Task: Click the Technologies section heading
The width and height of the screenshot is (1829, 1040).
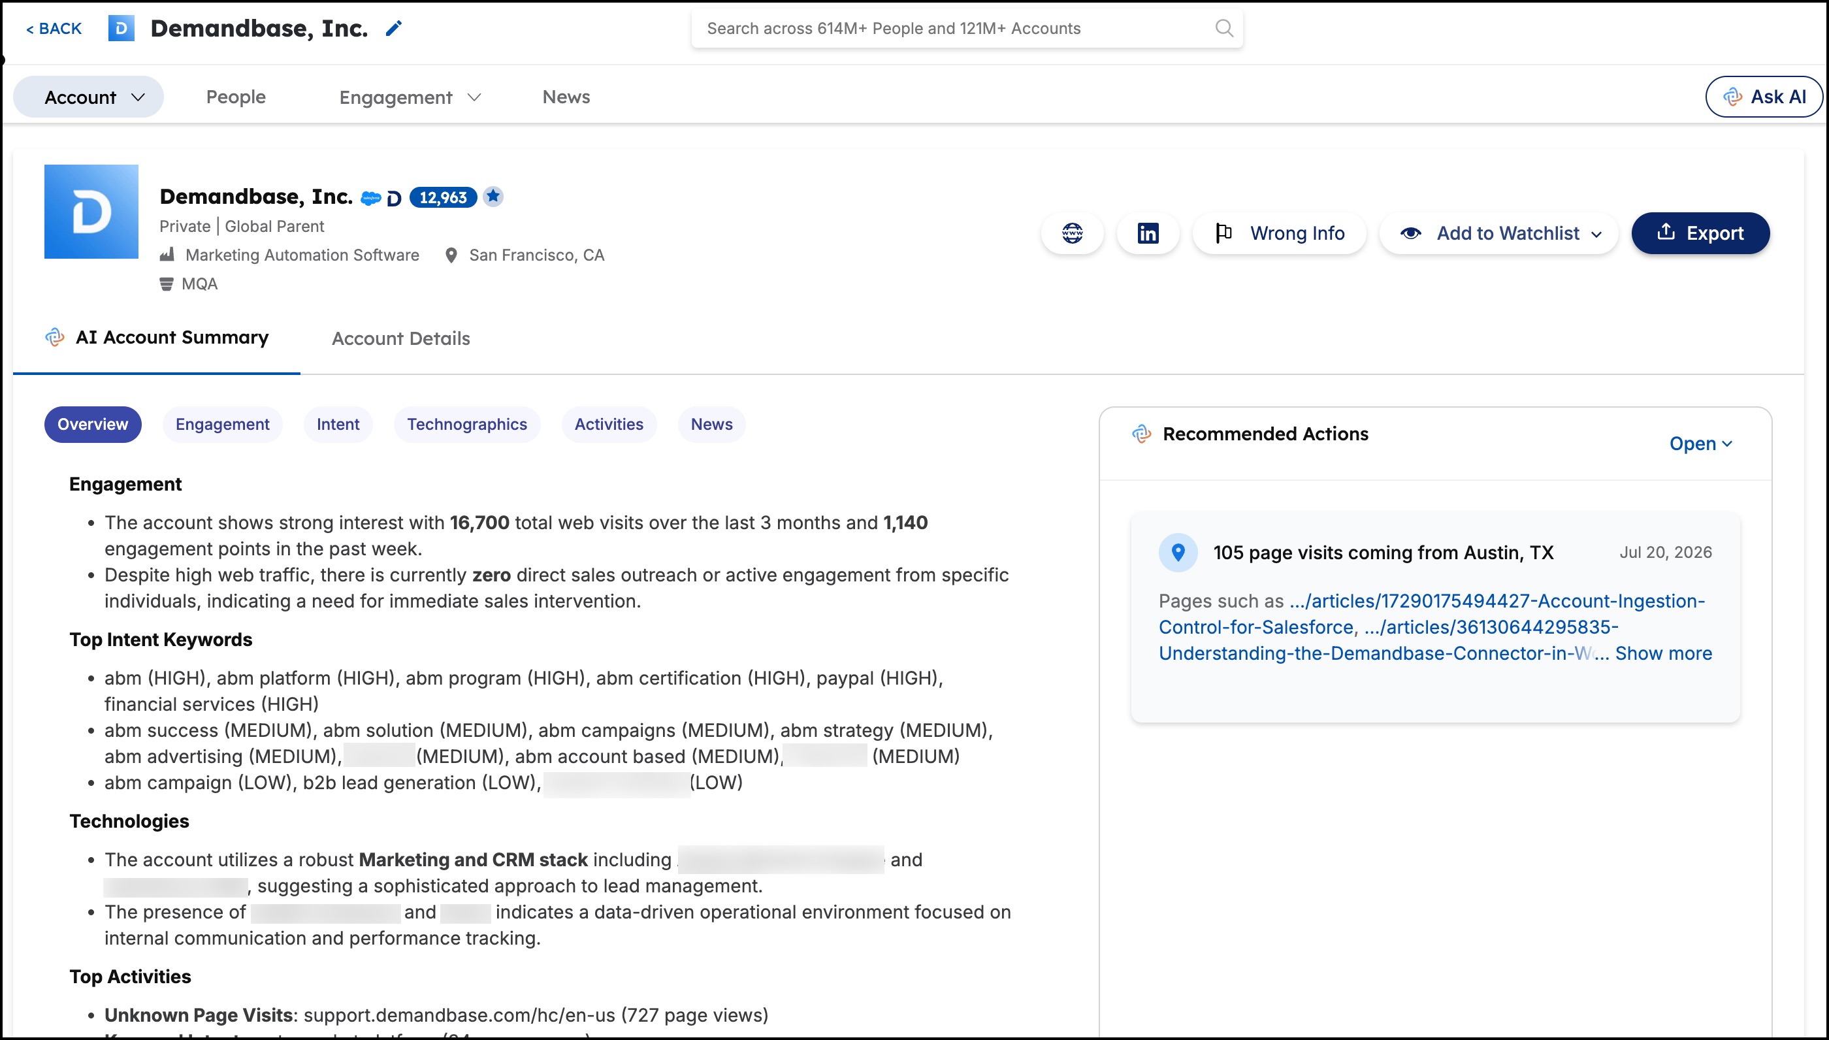Action: pos(129,821)
